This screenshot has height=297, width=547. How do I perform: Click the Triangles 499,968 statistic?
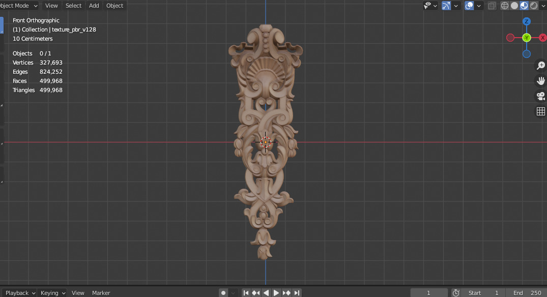click(37, 90)
